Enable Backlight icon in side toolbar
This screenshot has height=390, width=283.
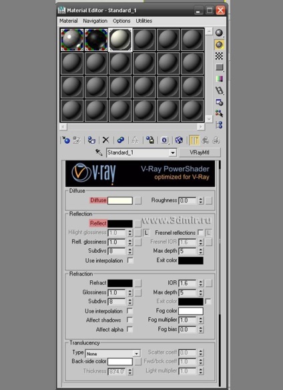point(219,45)
